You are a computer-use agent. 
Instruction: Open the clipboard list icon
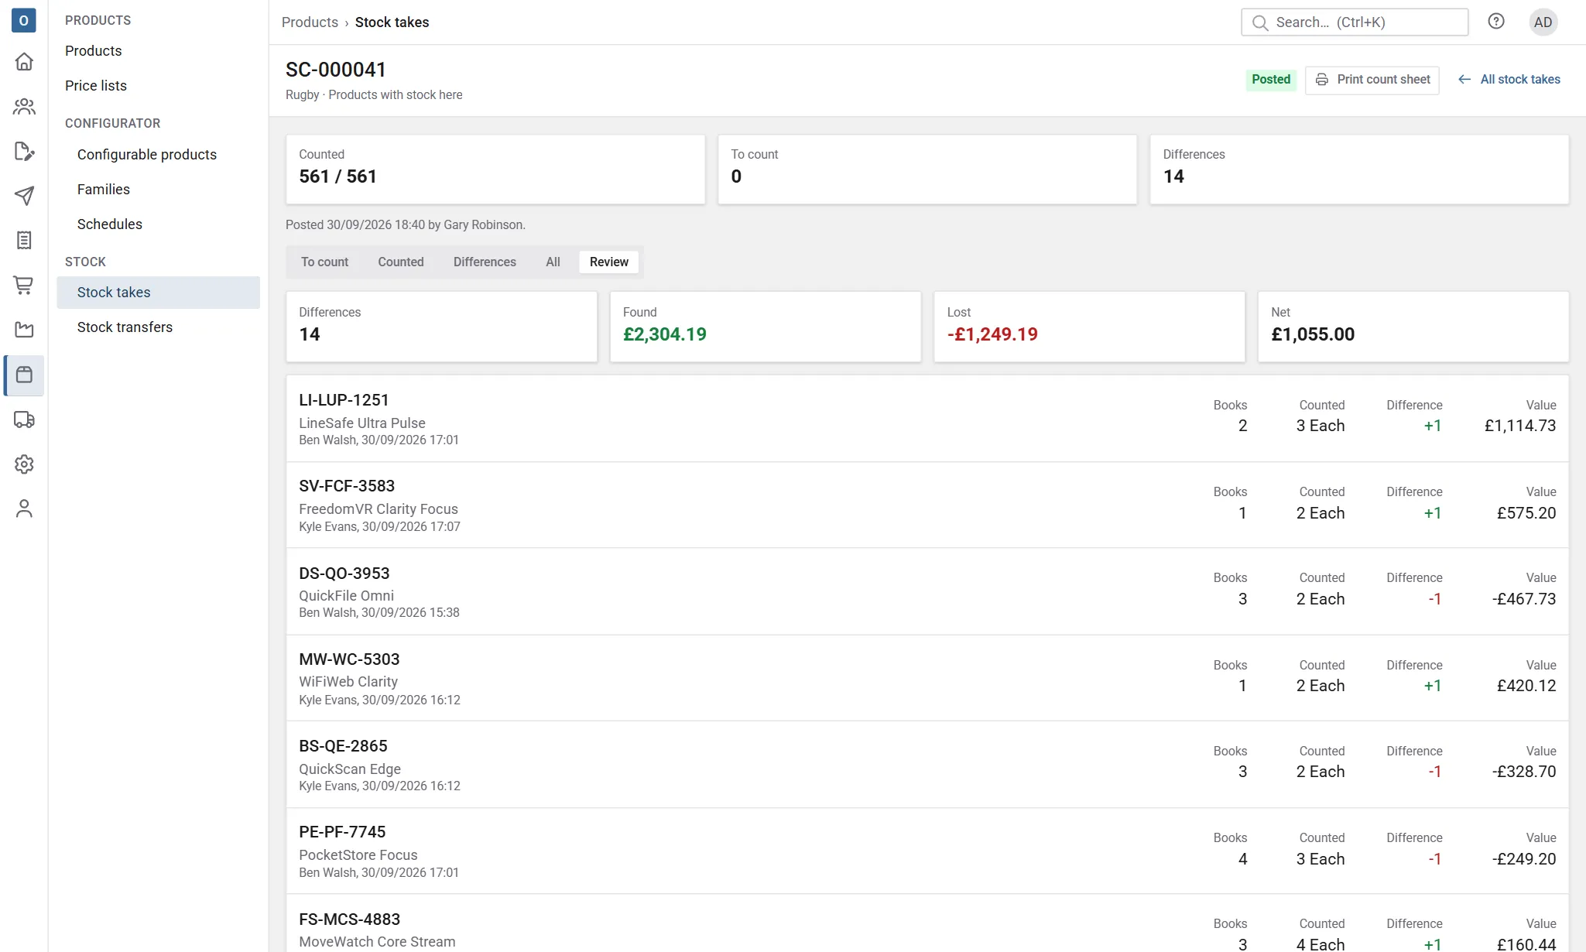pyautogui.click(x=24, y=241)
